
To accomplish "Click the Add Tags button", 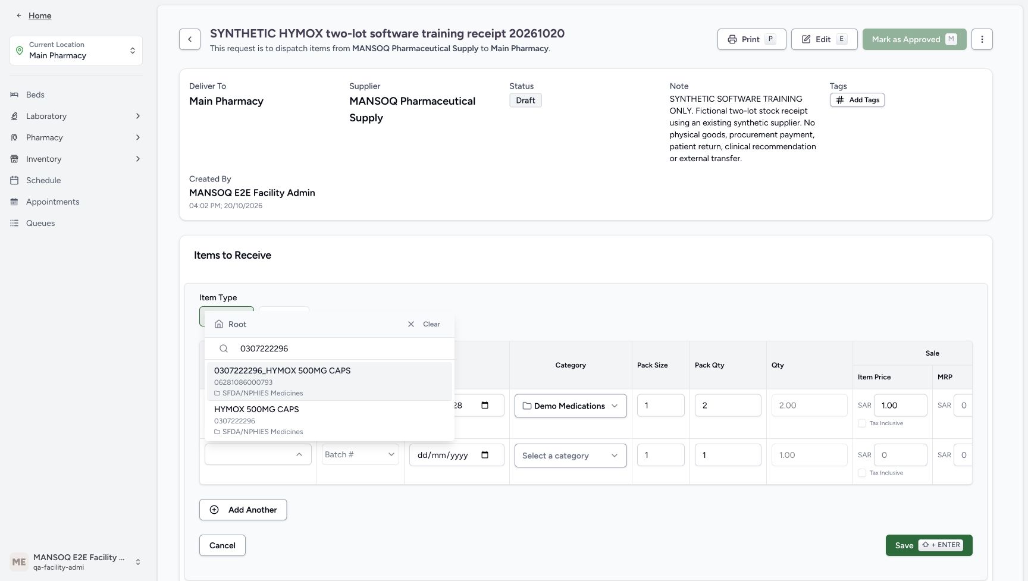I will [857, 100].
